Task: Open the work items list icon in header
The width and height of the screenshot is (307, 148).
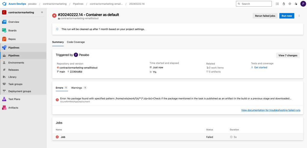Action: point(277,4)
